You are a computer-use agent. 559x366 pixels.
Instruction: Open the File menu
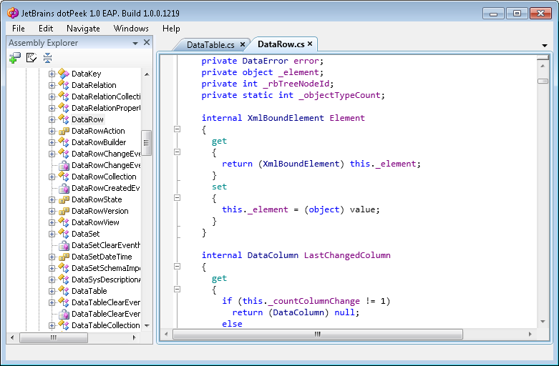coord(18,29)
